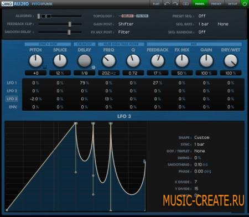Image resolution: width=249 pixels, height=217 pixels.
Task: Click the Q knob
Action: (133, 61)
